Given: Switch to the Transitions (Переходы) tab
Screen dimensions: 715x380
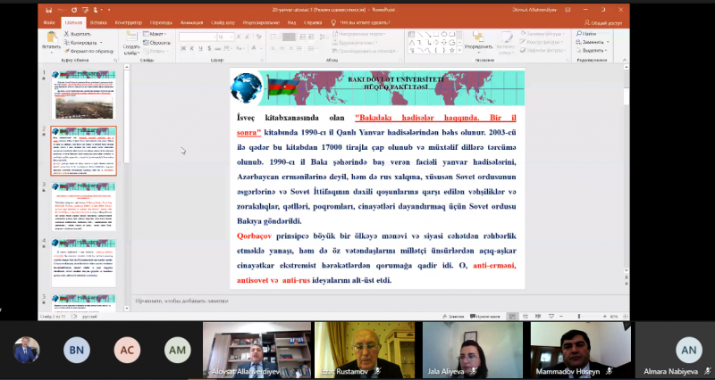Looking at the screenshot, I should pos(161,23).
